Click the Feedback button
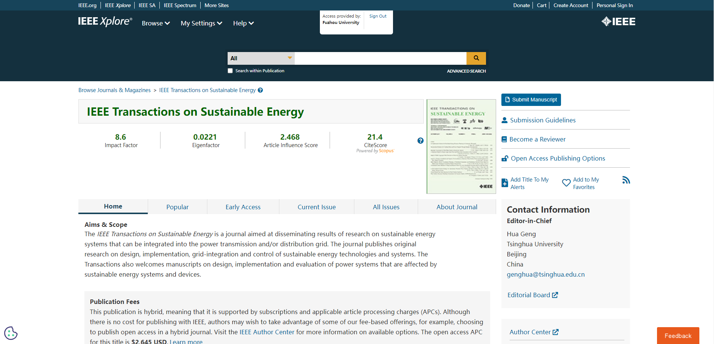 tap(678, 336)
